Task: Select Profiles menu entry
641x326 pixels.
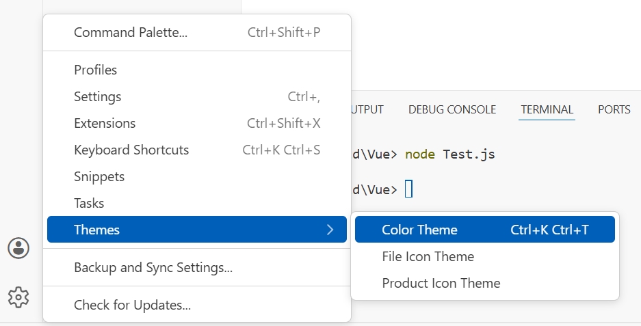Action: point(96,70)
